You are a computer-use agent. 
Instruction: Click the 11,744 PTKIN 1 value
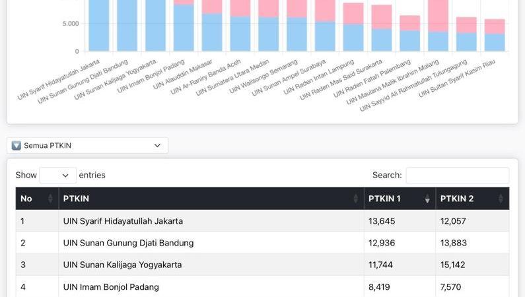380,265
